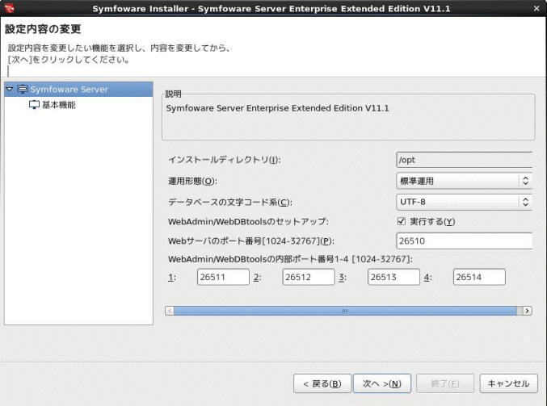
Task: Click the 戻る(B) back button
Action: tap(322, 383)
